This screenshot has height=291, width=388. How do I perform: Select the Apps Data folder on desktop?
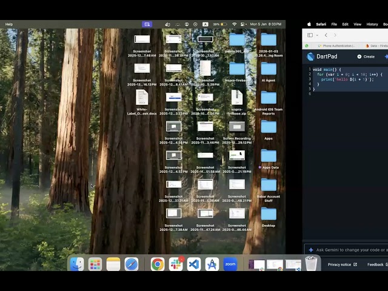point(269,156)
